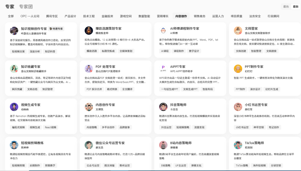Select the 数据智能 category tab
This screenshot has width=301, height=171.
click(x=144, y=16)
